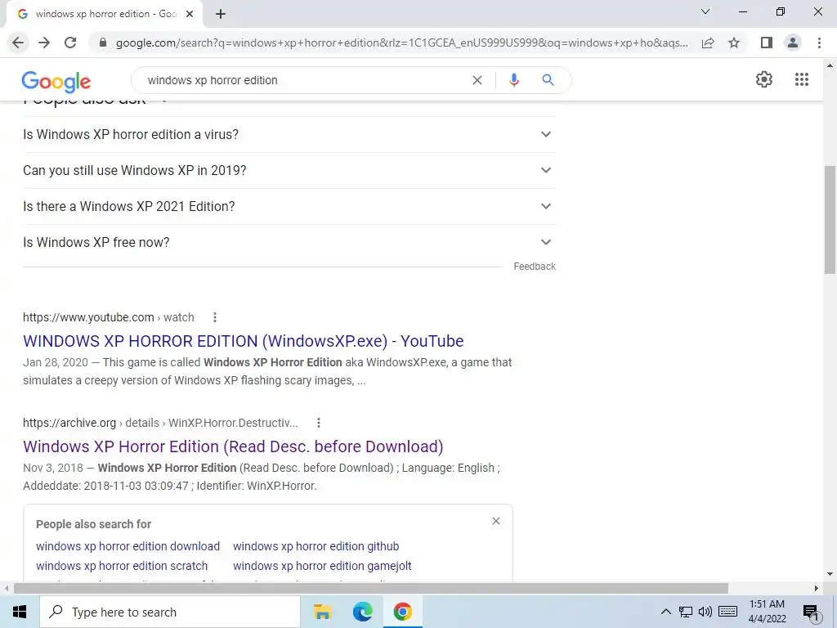This screenshot has height=628, width=837.
Task: Bookmark this page with the star
Action: tap(734, 43)
